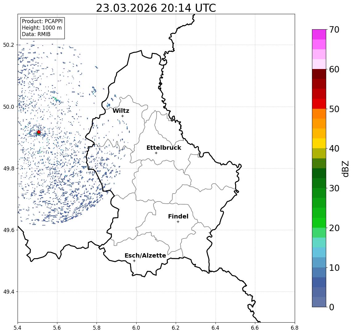353x334 pixels.
Task: Click the plus marker under Findel
Action: pyautogui.click(x=178, y=222)
